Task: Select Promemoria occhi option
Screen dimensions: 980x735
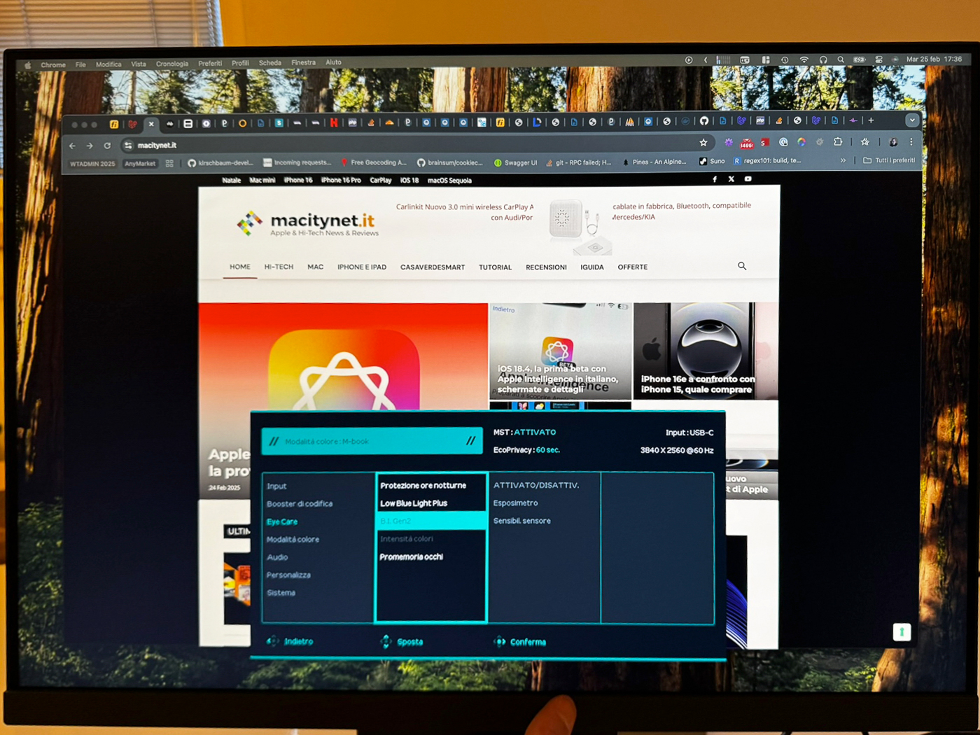Action: coord(411,557)
